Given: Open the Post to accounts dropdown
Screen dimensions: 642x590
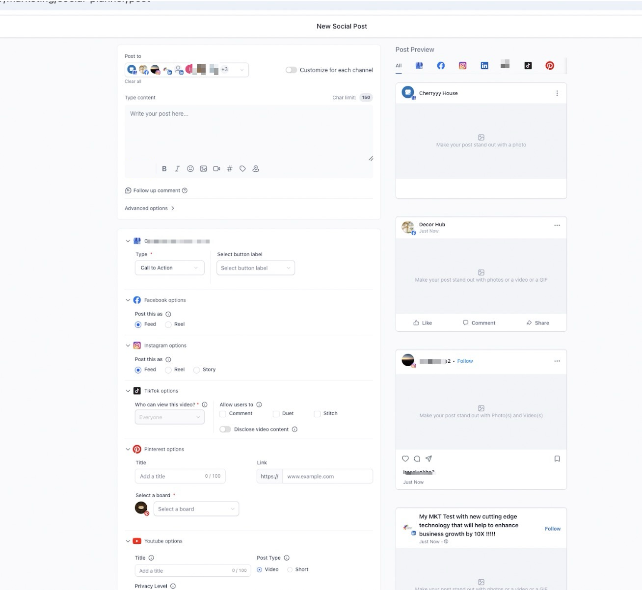Looking at the screenshot, I should tap(187, 70).
